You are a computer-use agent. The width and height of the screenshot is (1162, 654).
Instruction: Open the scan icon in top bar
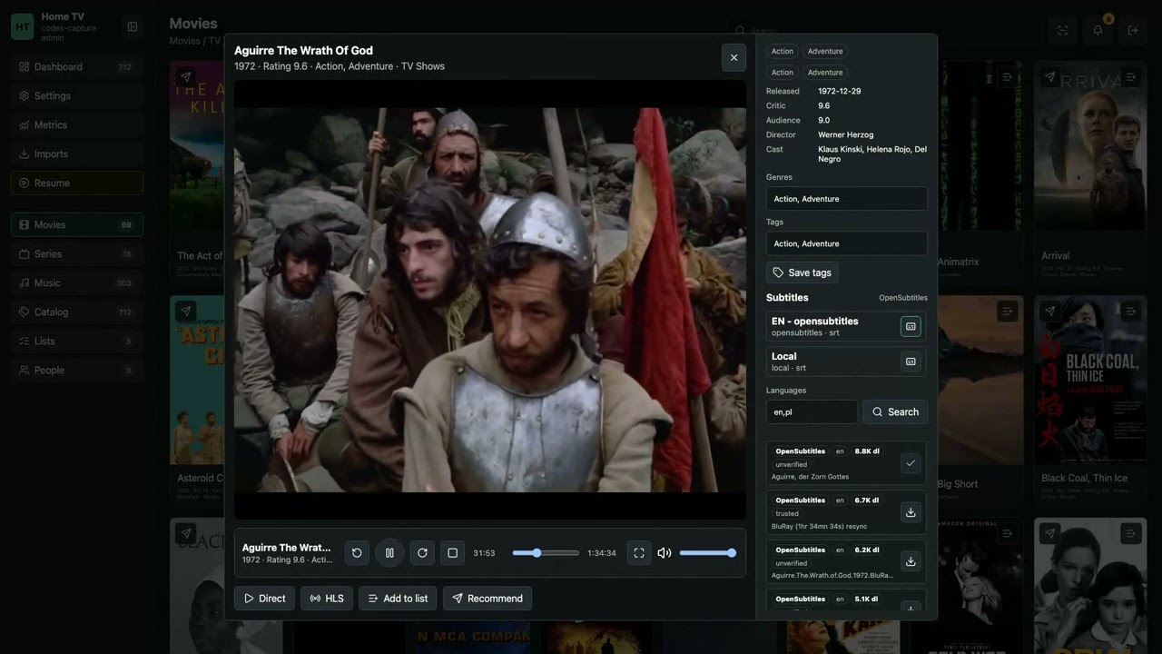tap(1062, 30)
